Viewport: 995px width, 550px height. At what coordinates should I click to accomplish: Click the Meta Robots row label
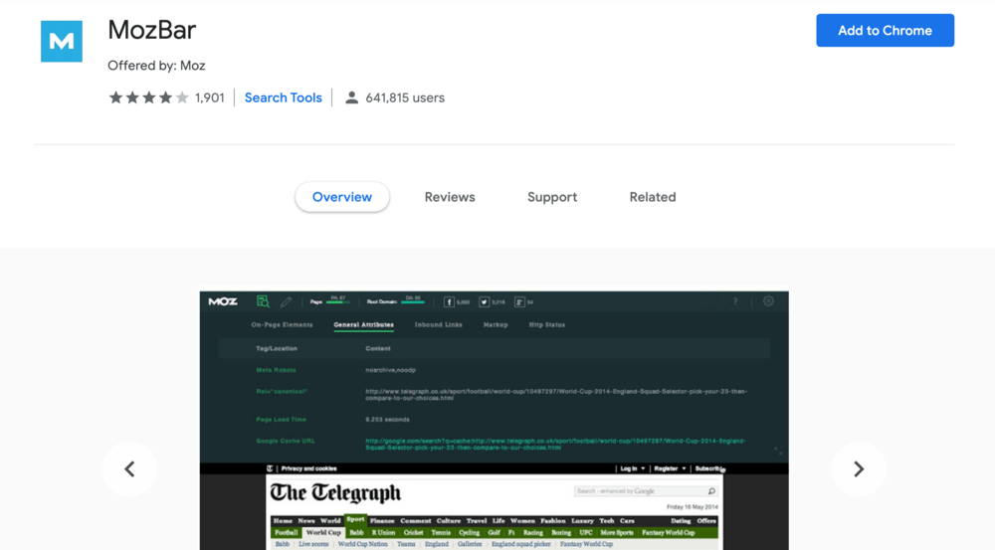[x=276, y=370]
